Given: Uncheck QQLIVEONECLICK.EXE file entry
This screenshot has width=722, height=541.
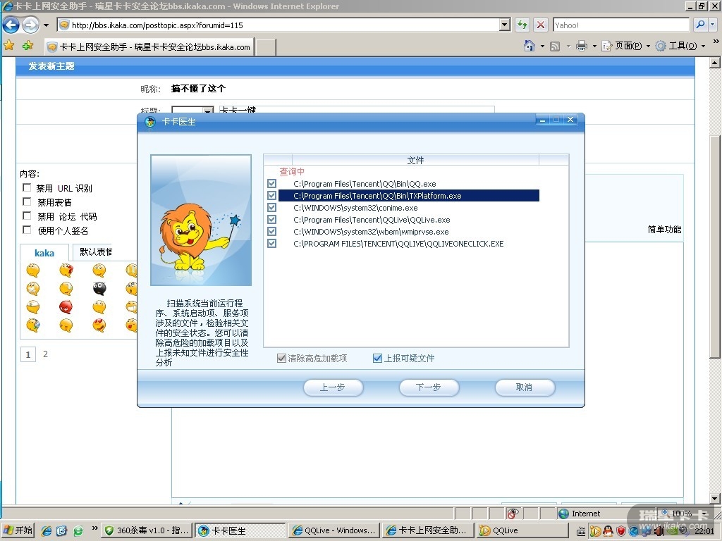Looking at the screenshot, I should (x=271, y=243).
